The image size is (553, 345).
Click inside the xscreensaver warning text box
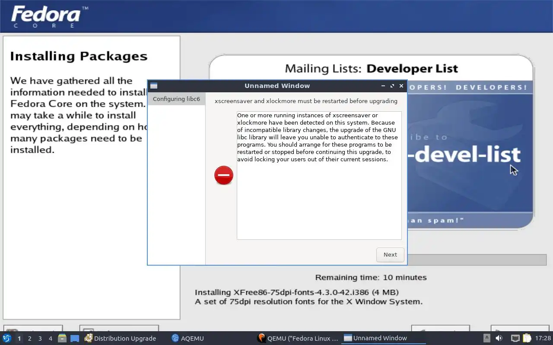[x=319, y=176]
